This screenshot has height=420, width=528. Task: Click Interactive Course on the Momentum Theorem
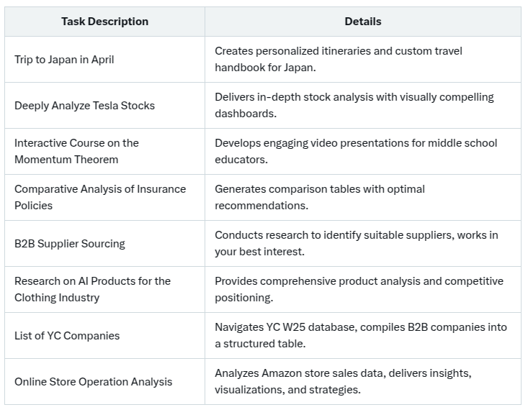pyautogui.click(x=104, y=151)
